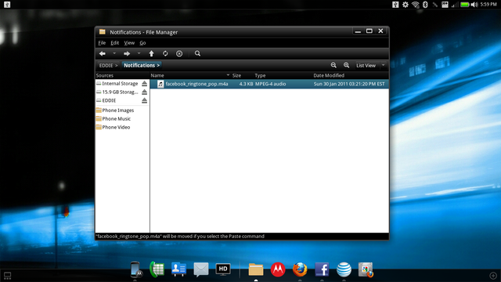Screen dimensions: 501x282
Task: Open the Phone Music folder
Action: [x=114, y=118]
